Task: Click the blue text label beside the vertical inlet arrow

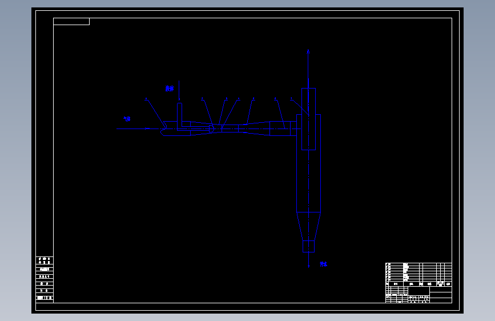Action: click(170, 89)
